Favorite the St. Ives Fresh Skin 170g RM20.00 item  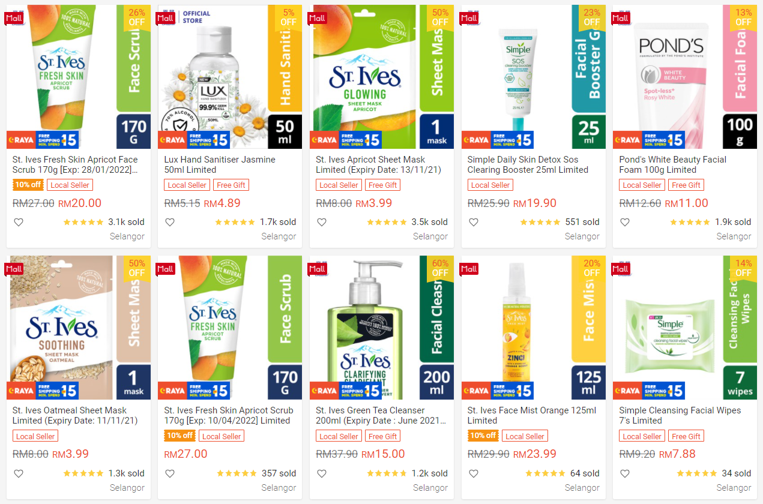pos(19,222)
